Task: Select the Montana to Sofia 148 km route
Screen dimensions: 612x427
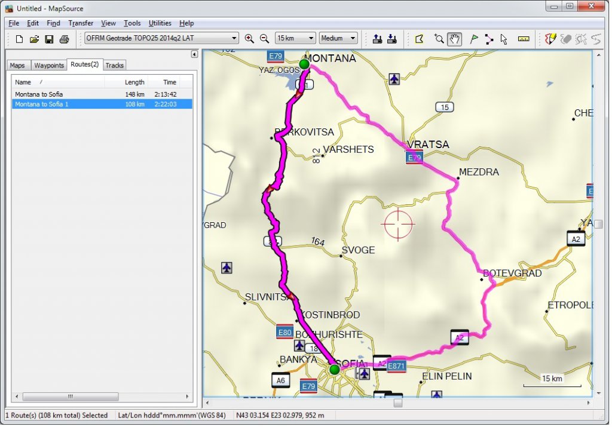Action: coord(102,94)
